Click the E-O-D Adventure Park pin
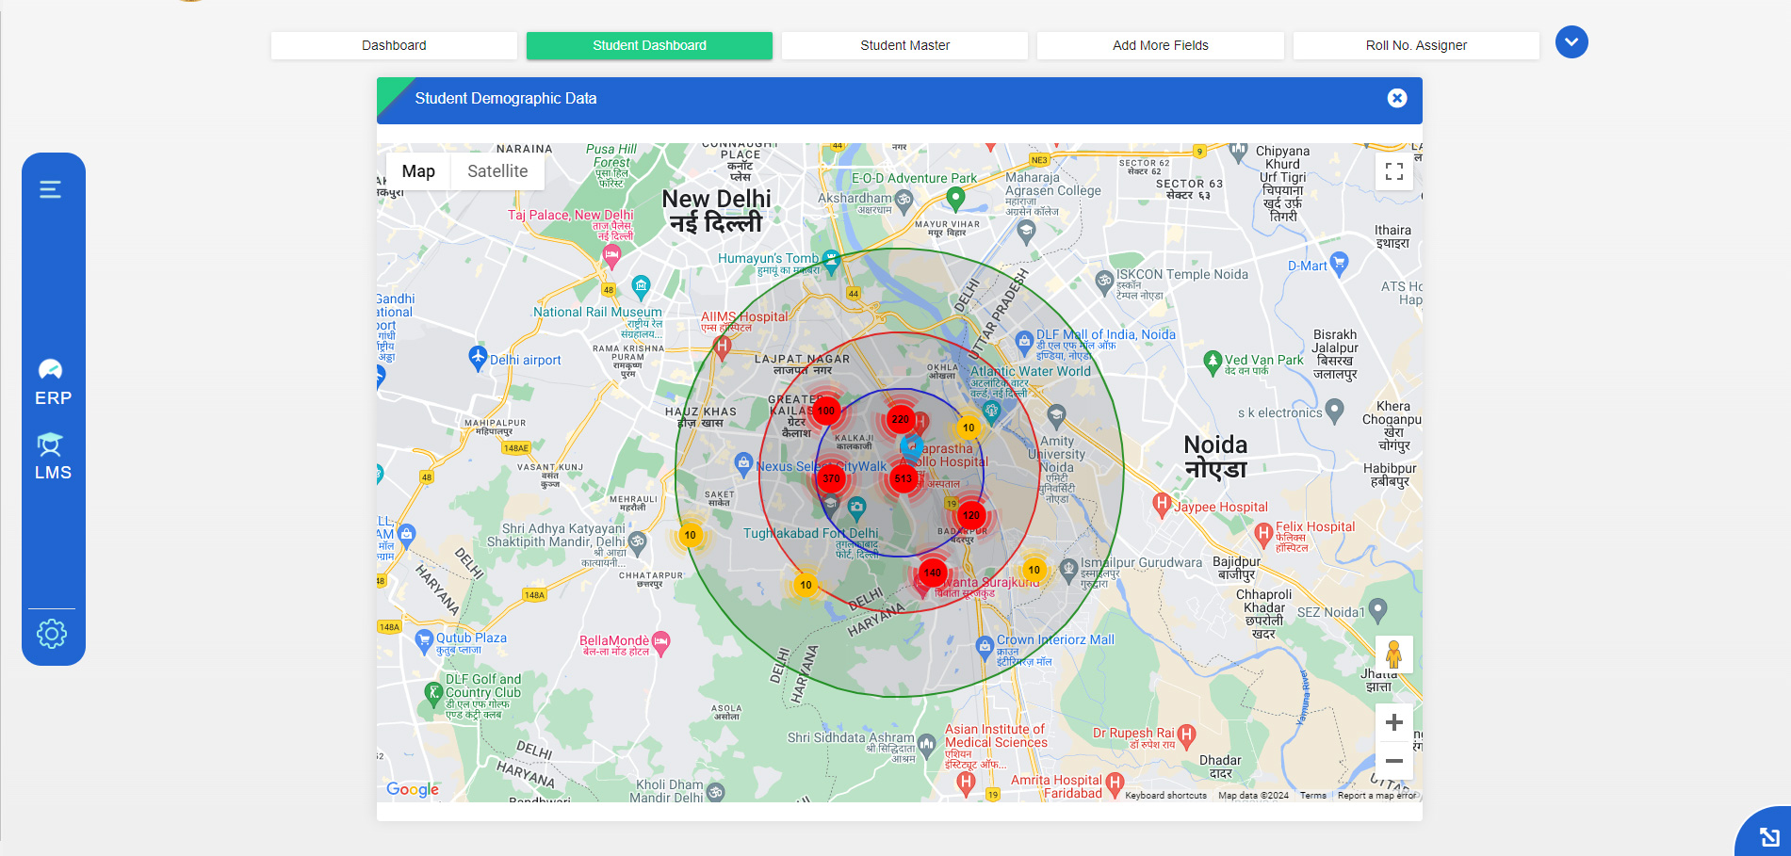The image size is (1791, 856). pyautogui.click(x=955, y=198)
